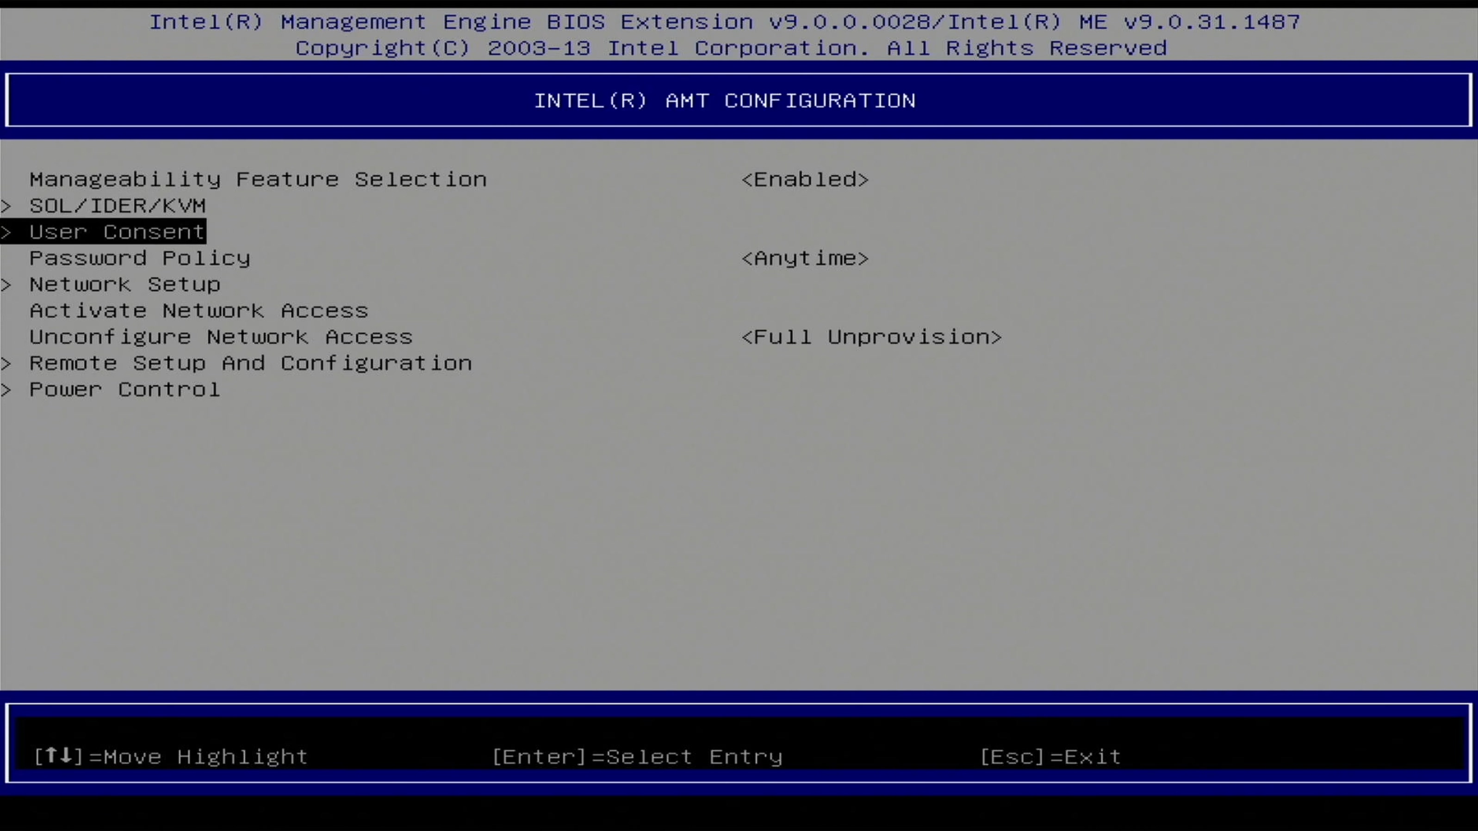Image resolution: width=1478 pixels, height=831 pixels.
Task: Open the highlighted User Consent submenu
Action: tap(117, 232)
